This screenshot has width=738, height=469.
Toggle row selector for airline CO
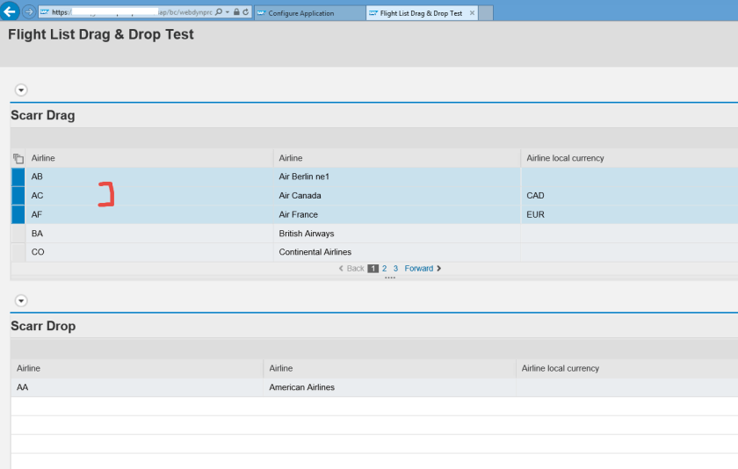(18, 253)
